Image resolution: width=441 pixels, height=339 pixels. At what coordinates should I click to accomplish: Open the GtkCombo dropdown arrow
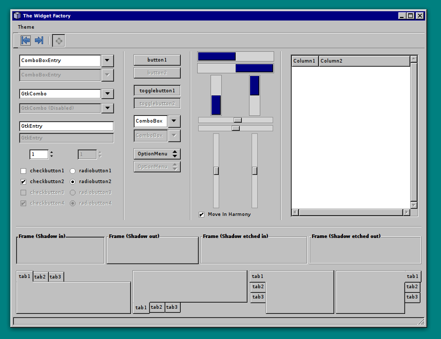pyautogui.click(x=107, y=93)
